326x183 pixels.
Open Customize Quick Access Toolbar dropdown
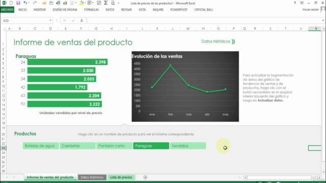pyautogui.click(x=119, y=3)
